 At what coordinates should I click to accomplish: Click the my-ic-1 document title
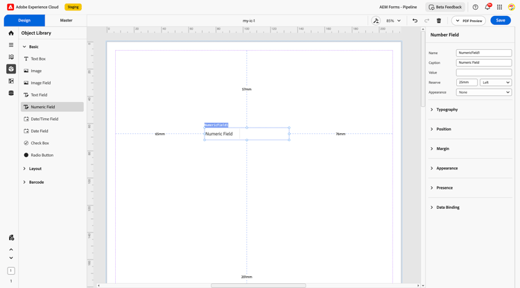[x=249, y=21]
